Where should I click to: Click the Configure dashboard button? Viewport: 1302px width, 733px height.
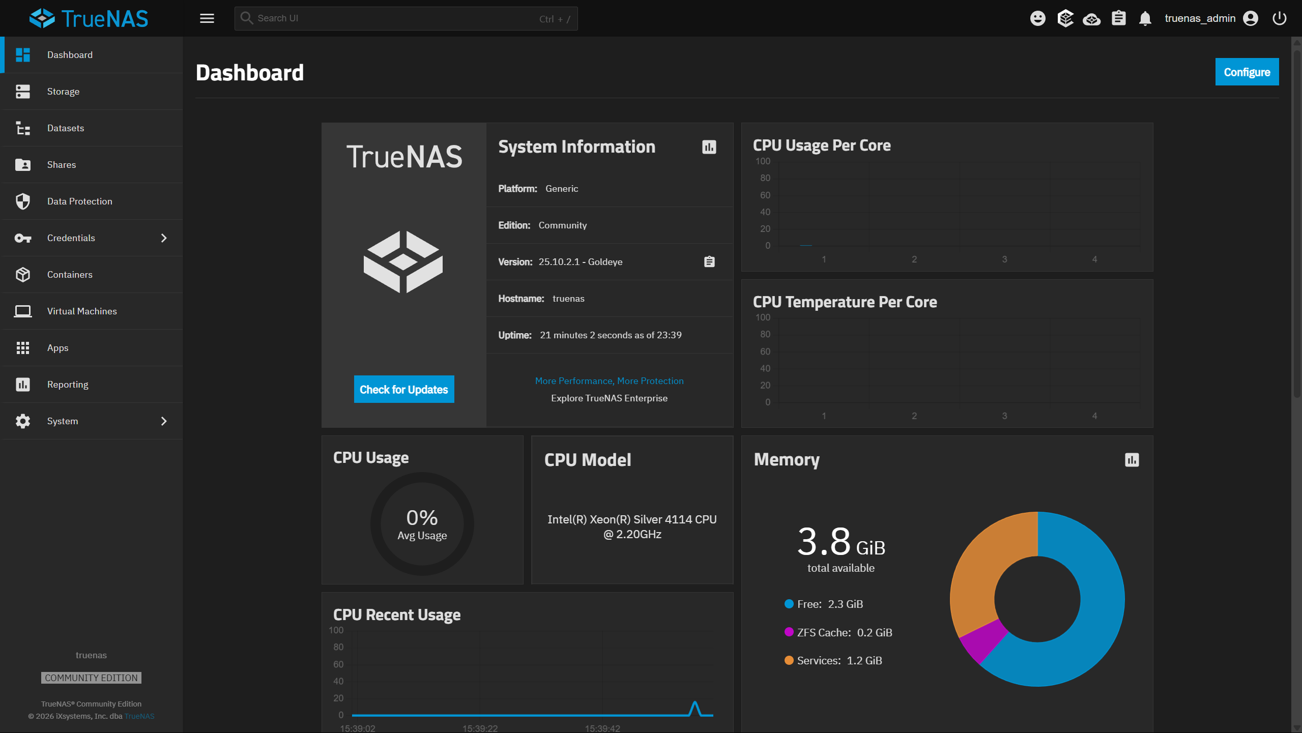[1247, 72]
